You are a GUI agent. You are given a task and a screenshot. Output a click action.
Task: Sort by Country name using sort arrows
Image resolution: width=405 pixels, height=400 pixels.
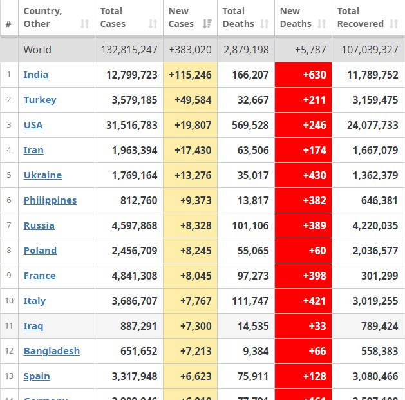coord(84,24)
